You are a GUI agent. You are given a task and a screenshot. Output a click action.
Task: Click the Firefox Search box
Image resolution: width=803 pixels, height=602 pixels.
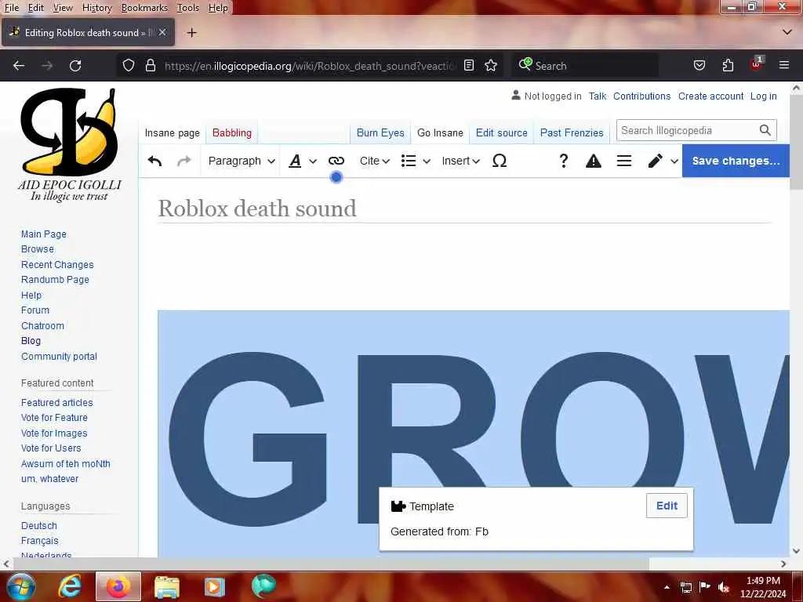(585, 66)
